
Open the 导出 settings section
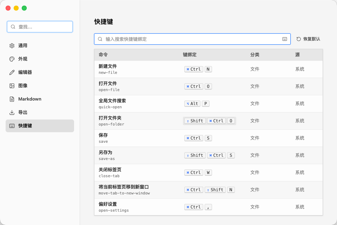tap(40, 112)
